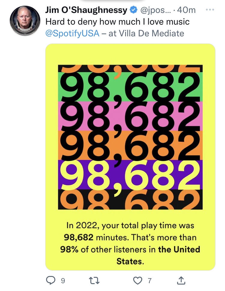225x291 pixels.
Task: Click the pink band showing 98,682
Action: [x=130, y=116]
